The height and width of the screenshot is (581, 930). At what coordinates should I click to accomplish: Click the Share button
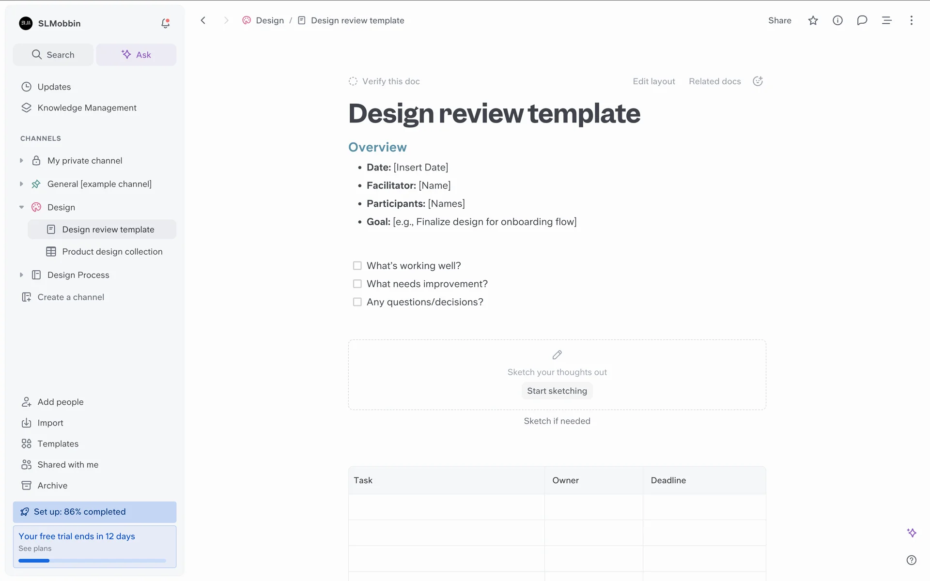(x=779, y=20)
